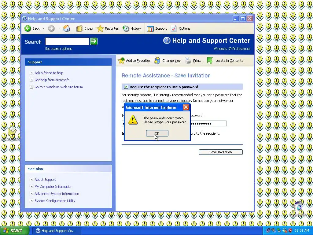313x235 pixels.
Task: Click the warning triangle icon in dialog
Action: tap(133, 120)
